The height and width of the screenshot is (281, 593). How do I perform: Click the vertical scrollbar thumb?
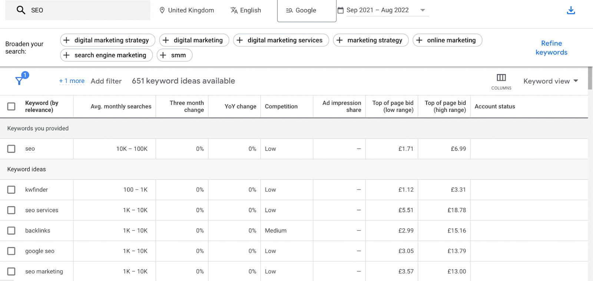[590, 78]
